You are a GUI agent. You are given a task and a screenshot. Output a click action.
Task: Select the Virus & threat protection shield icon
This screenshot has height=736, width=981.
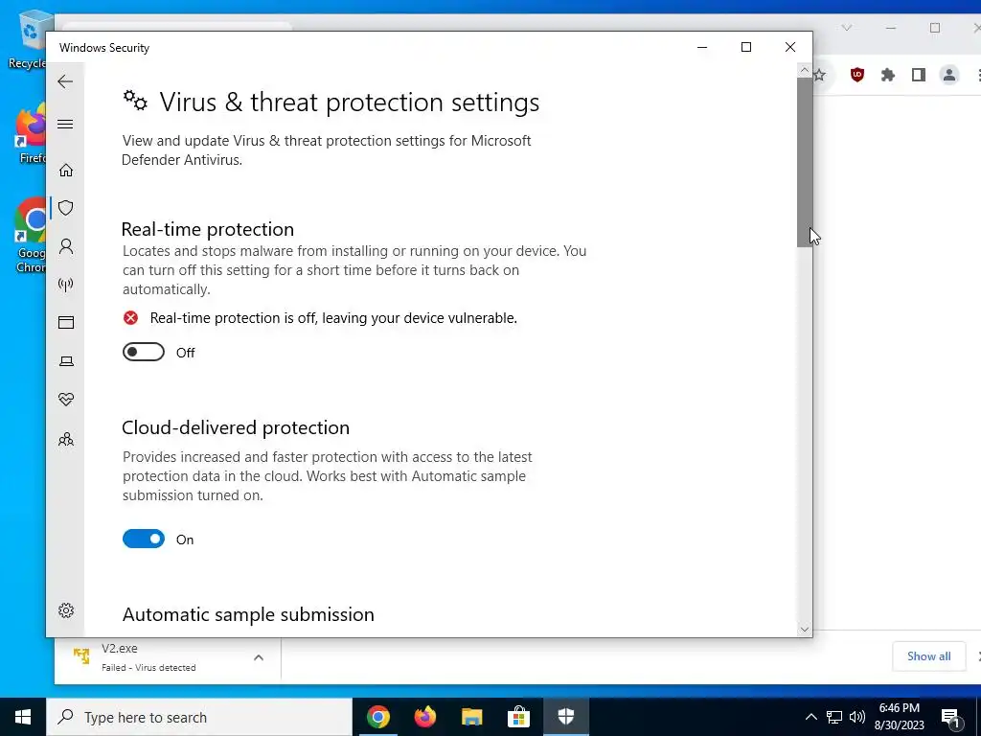point(66,208)
